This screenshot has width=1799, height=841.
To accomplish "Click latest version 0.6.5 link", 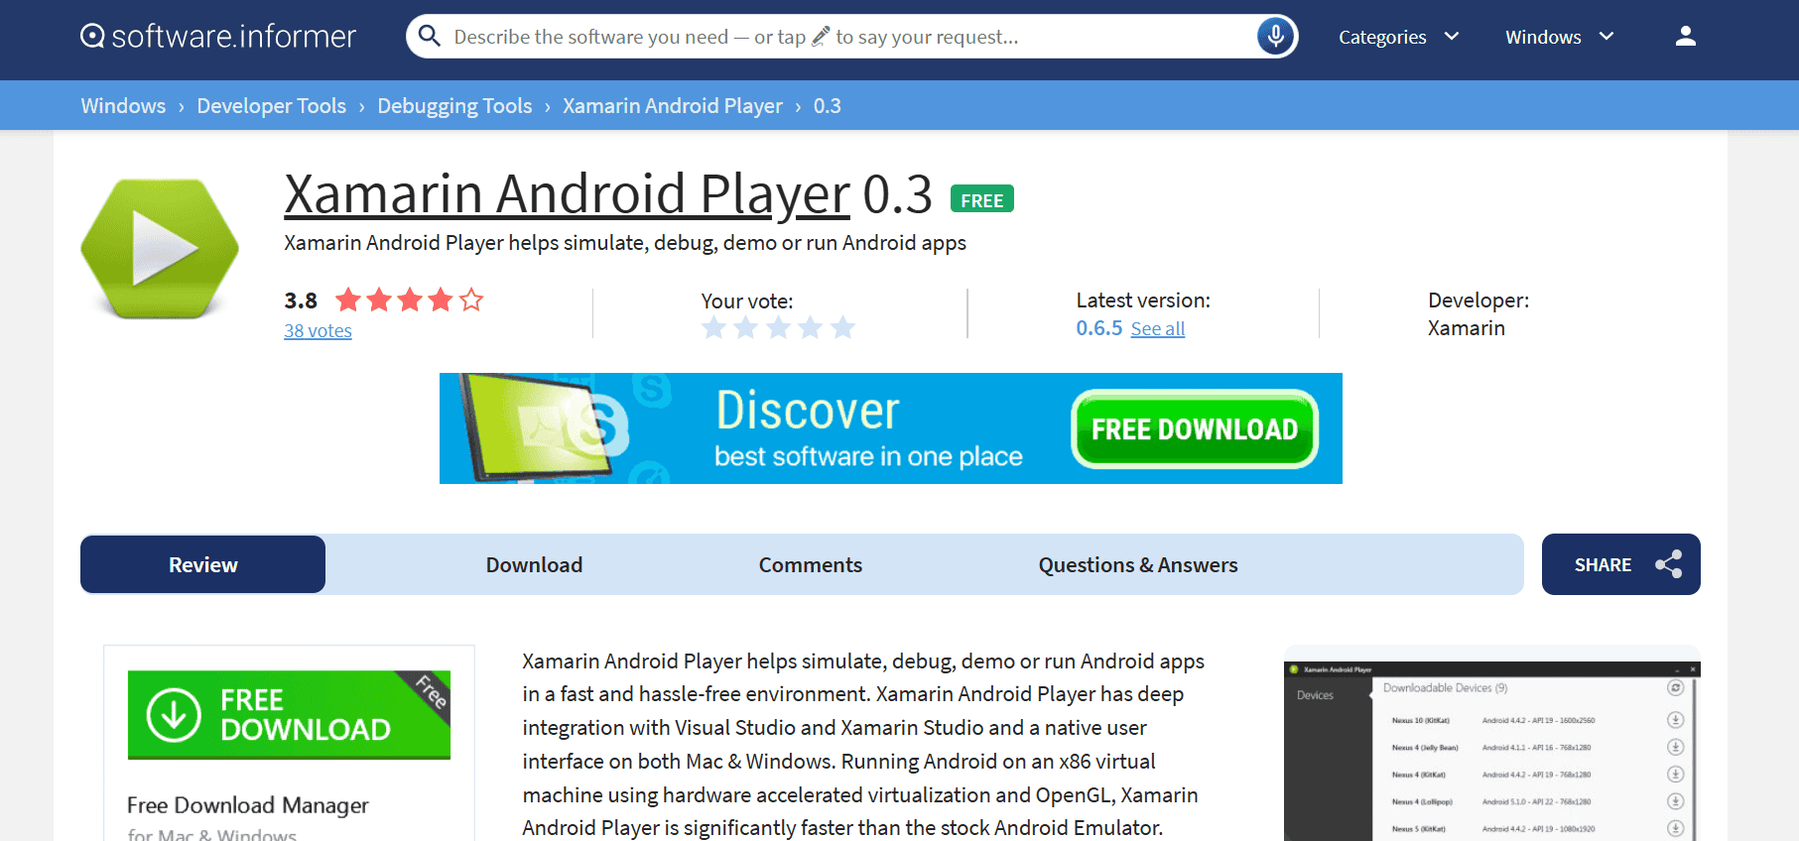I will click(1099, 328).
